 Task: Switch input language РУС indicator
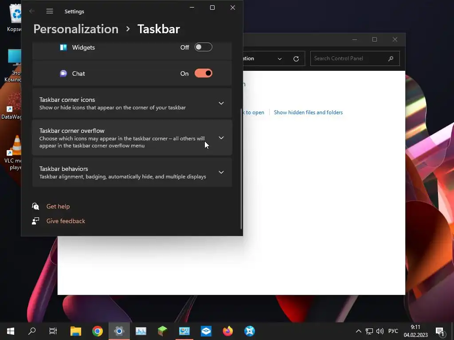[x=393, y=331]
